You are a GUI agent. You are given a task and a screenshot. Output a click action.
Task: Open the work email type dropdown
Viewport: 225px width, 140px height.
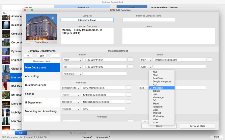tap(146, 67)
